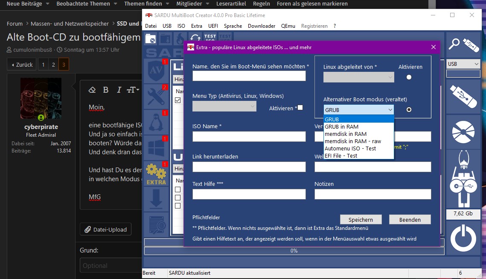Choose GRUB in RAM from the list
The image size is (486, 279).
(x=358, y=126)
